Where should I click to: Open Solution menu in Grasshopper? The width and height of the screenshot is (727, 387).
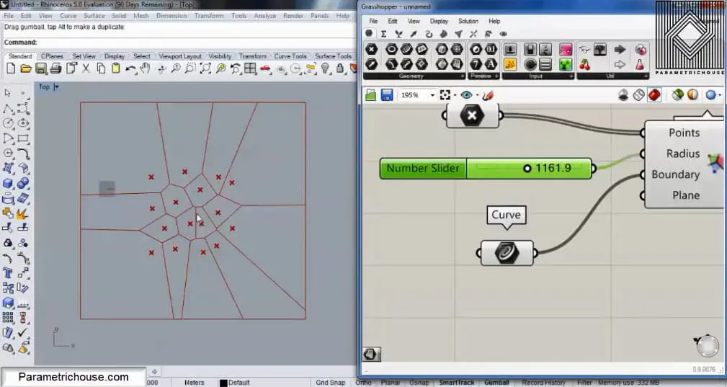468,21
